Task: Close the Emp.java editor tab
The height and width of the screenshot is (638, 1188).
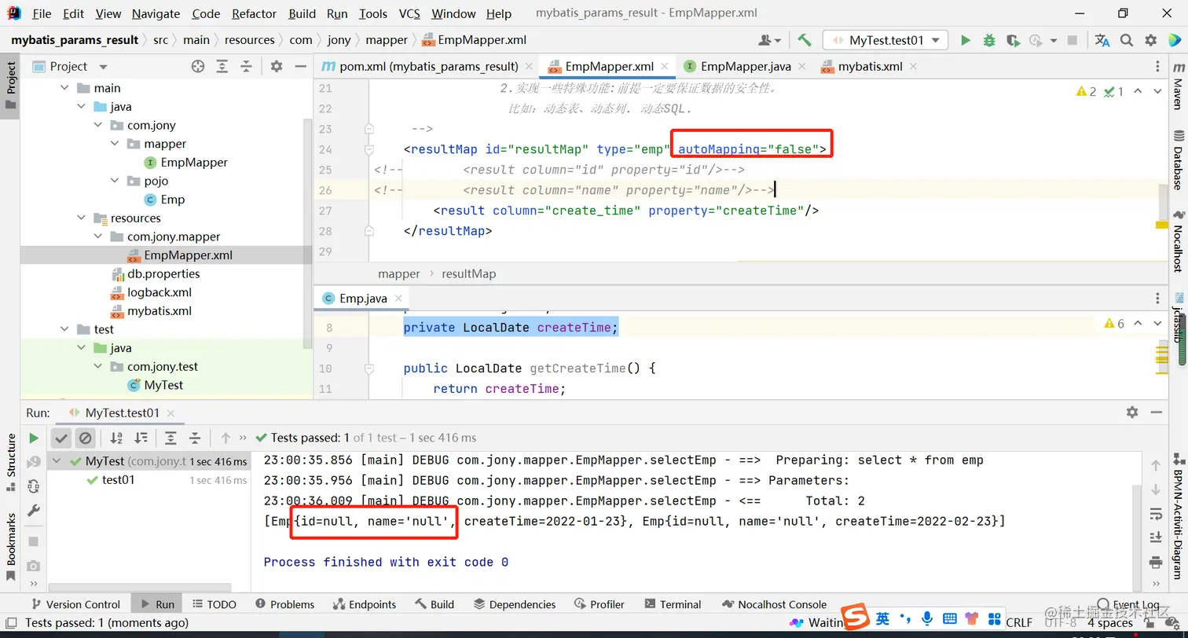Action: (x=399, y=299)
